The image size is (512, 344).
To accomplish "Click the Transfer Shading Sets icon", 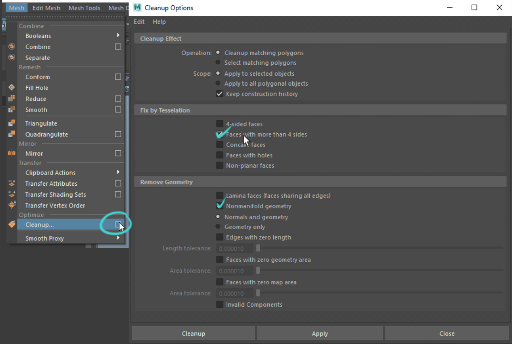I will [12, 194].
